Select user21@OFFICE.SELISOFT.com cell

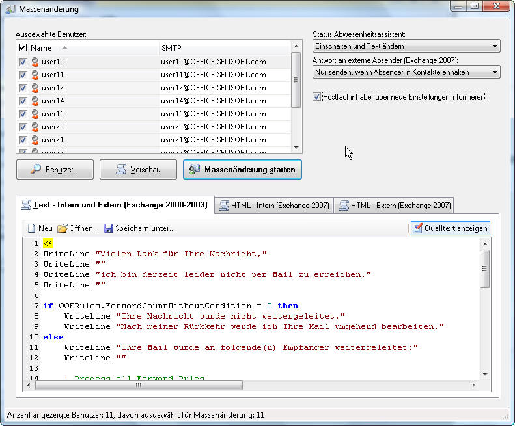coord(225,140)
